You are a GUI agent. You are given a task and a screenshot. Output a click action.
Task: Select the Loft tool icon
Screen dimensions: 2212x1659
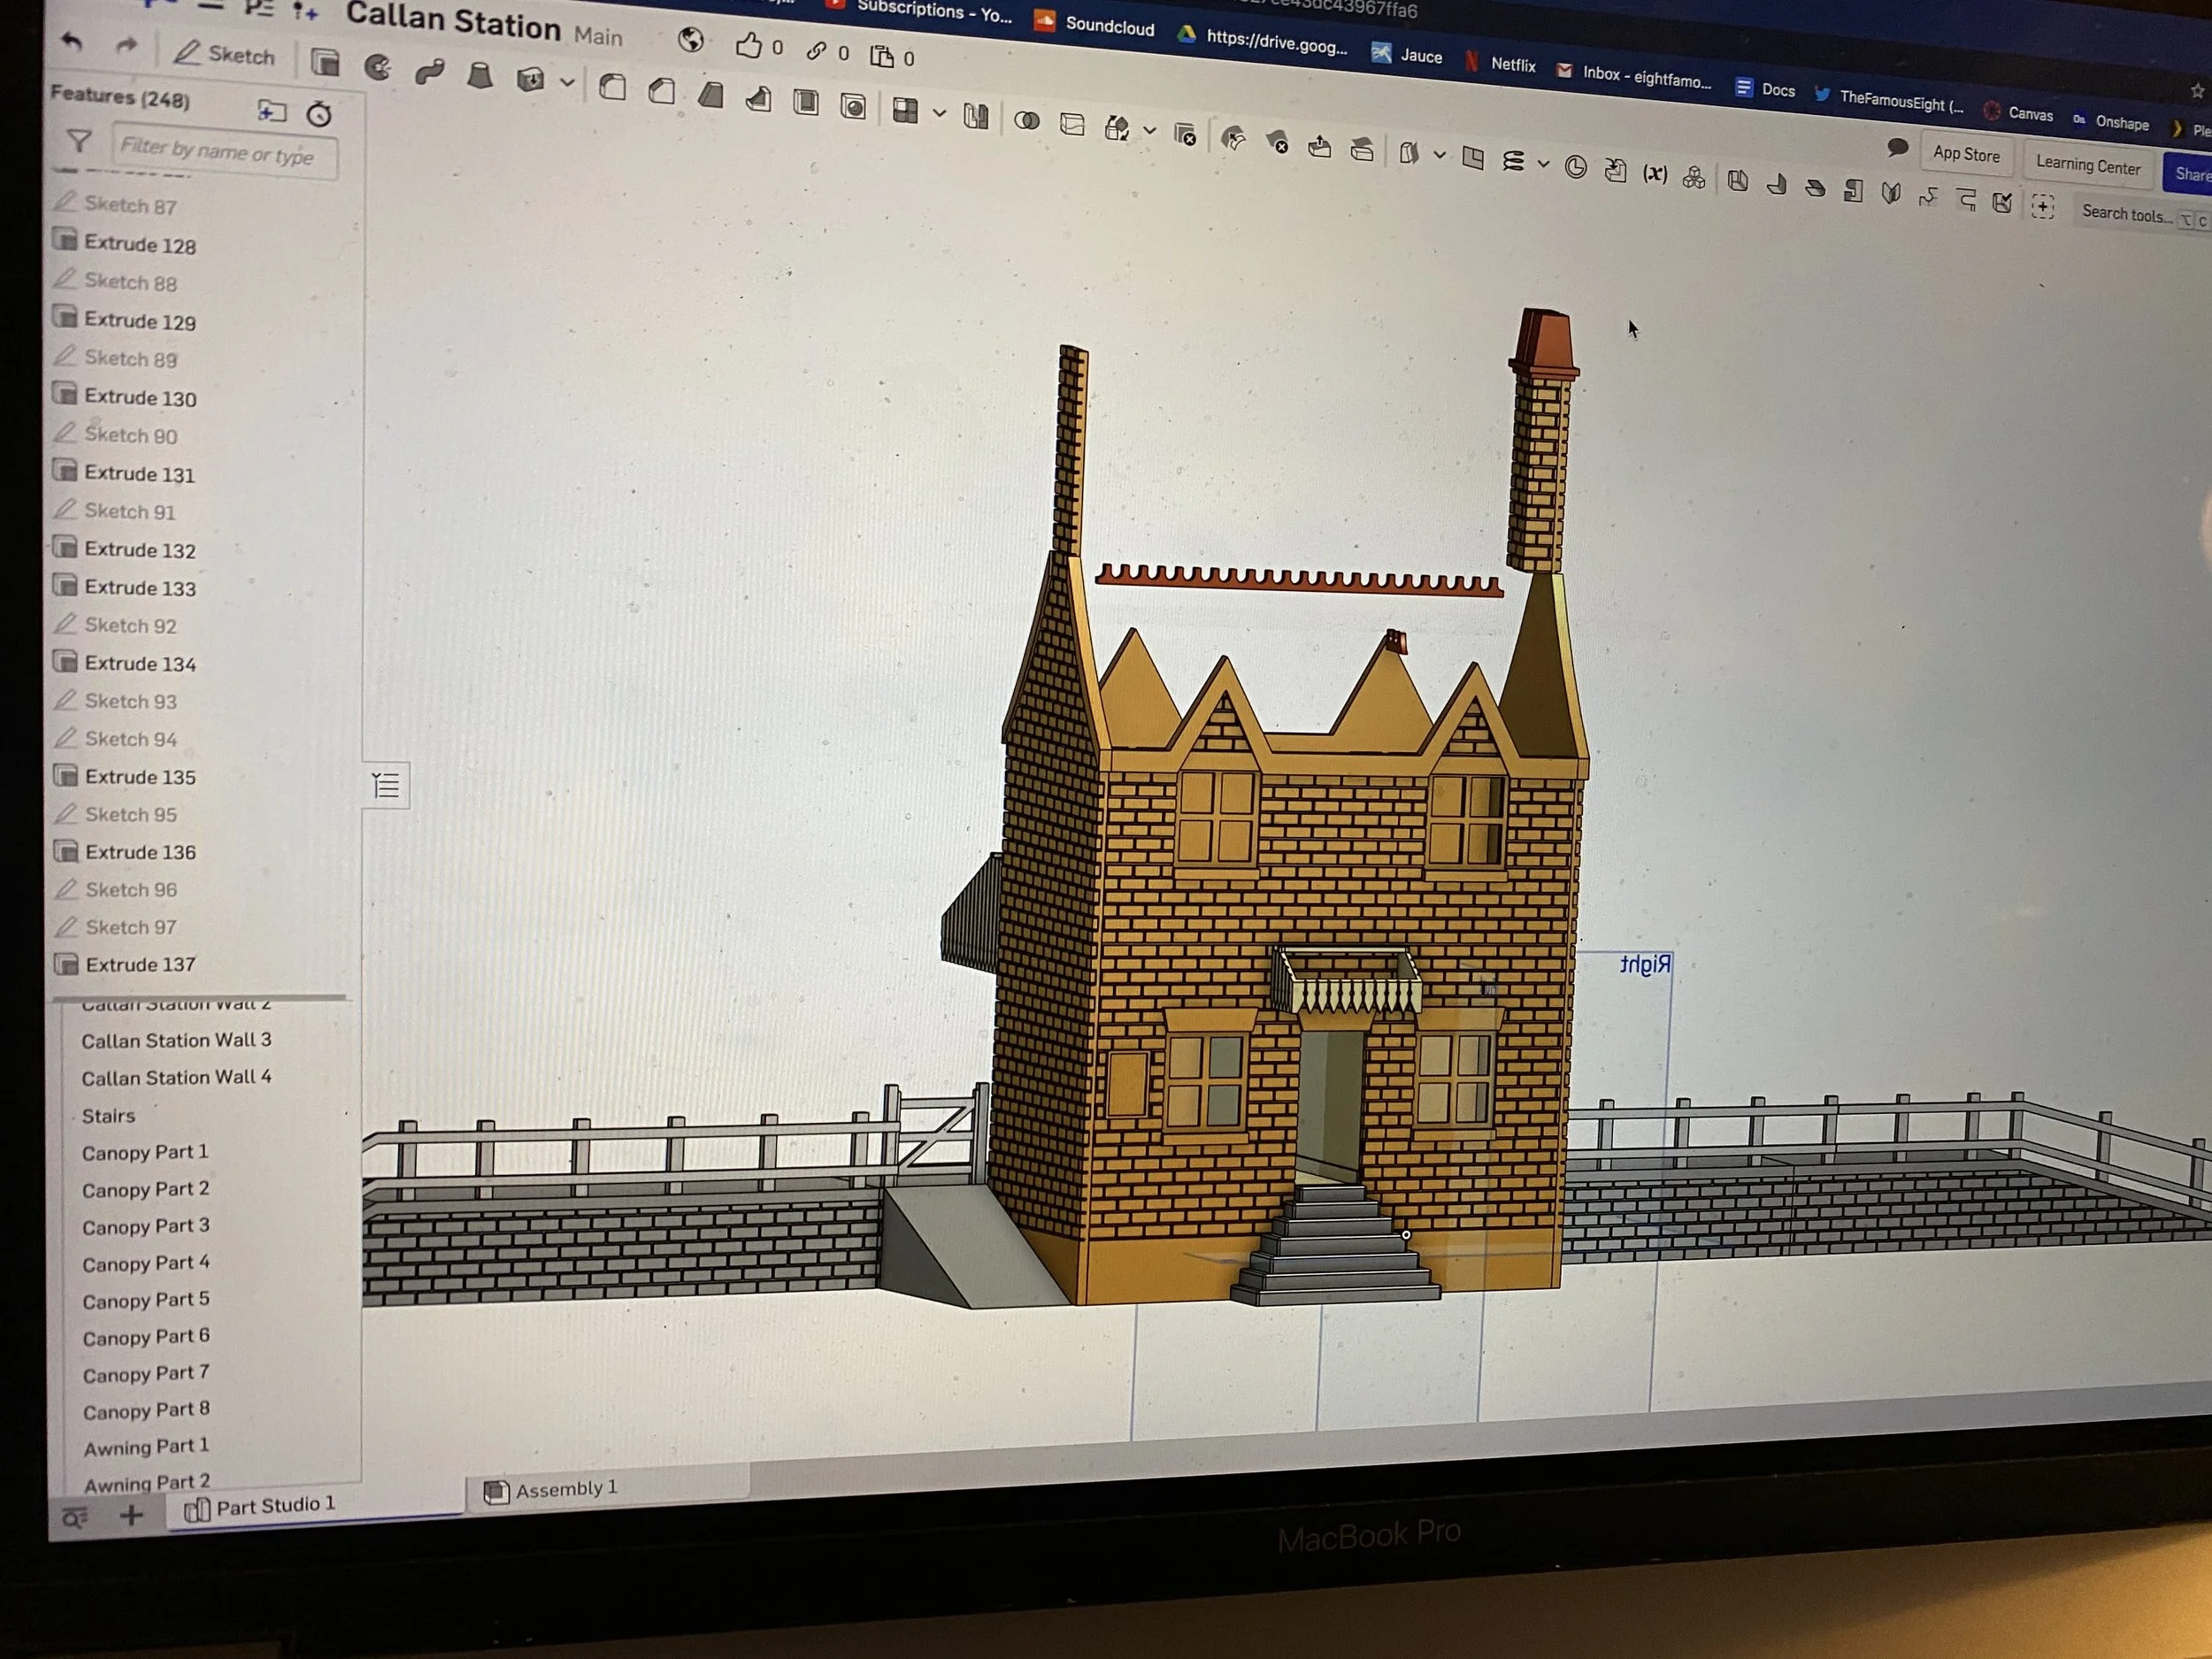tap(480, 75)
